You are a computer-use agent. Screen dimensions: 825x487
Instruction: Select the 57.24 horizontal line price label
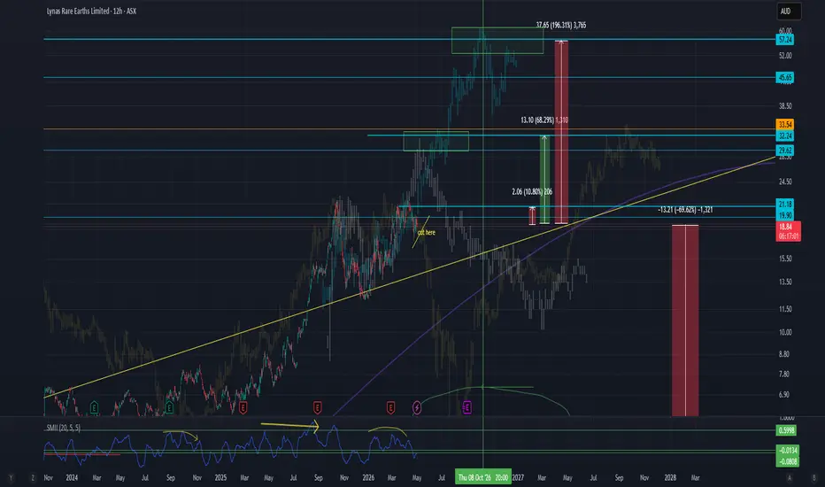[x=785, y=40]
